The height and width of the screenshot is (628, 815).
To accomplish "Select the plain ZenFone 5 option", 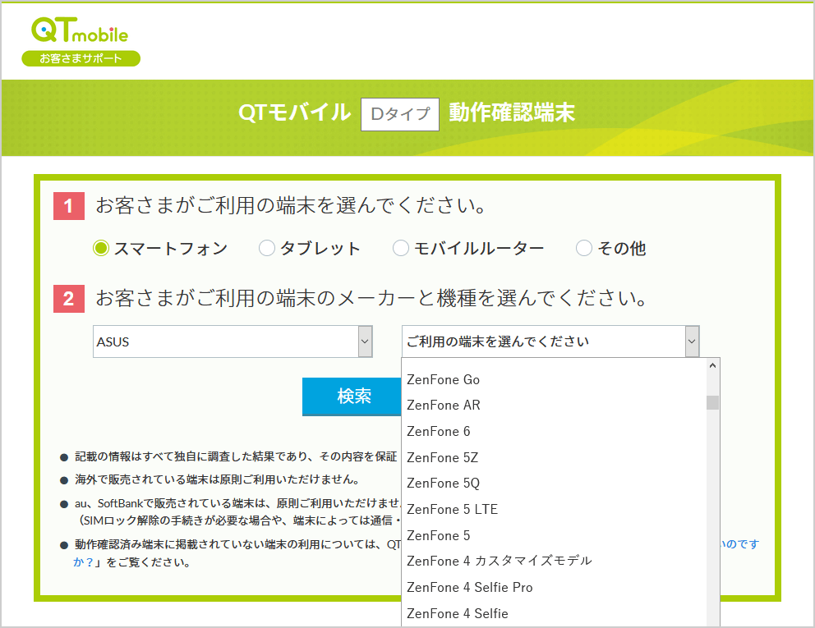I will click(554, 535).
